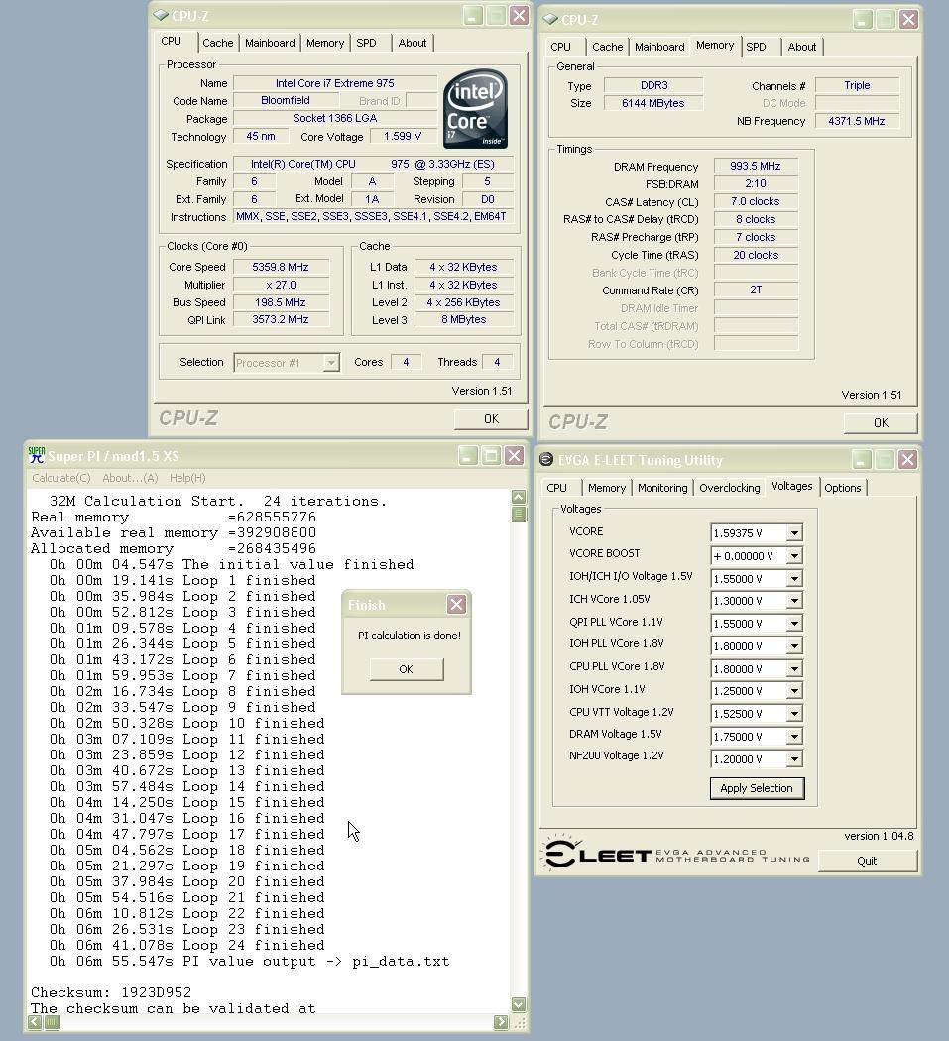Close the right CPU-Z memory window
This screenshot has height=1041, width=949.
(908, 19)
